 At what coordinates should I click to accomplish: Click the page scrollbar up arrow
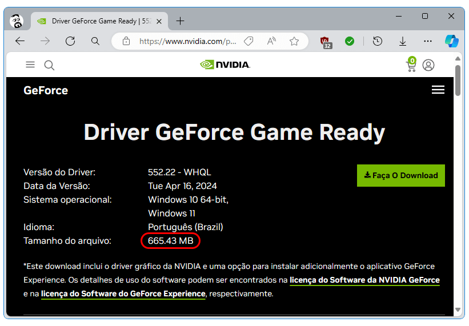click(x=458, y=59)
